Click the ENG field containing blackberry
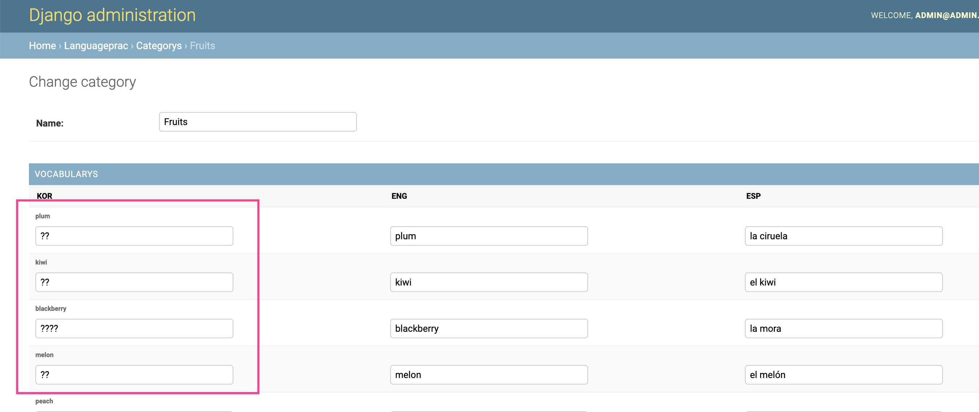This screenshot has width=979, height=412. click(x=488, y=329)
